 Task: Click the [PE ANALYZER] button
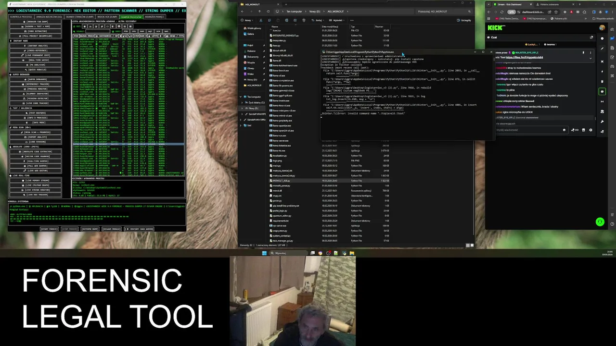pos(36,65)
